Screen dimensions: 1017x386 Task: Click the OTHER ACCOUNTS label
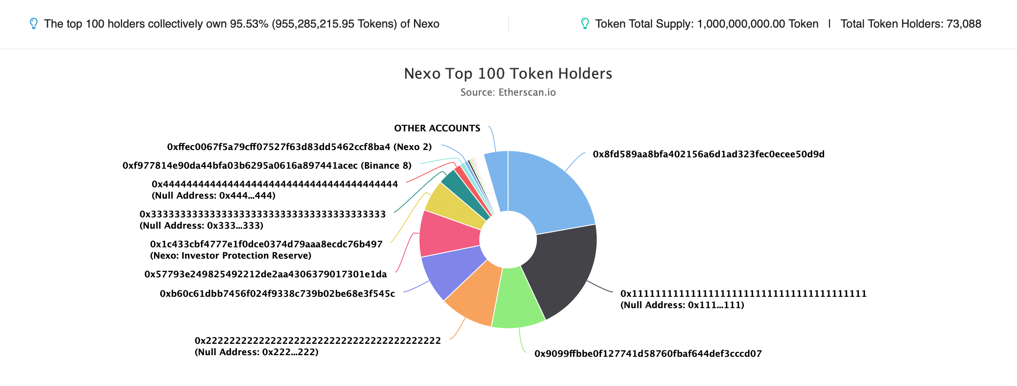click(x=437, y=128)
